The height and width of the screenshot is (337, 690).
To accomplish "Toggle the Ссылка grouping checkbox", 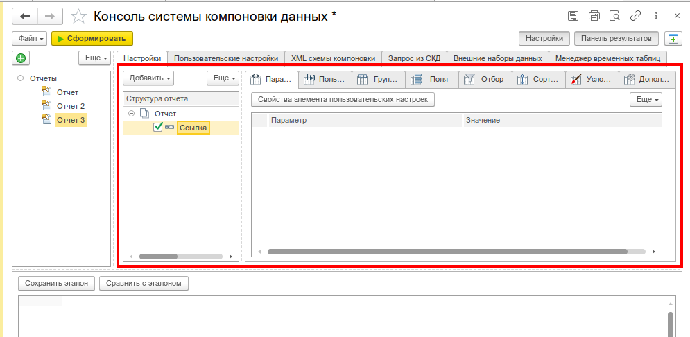I will [158, 127].
